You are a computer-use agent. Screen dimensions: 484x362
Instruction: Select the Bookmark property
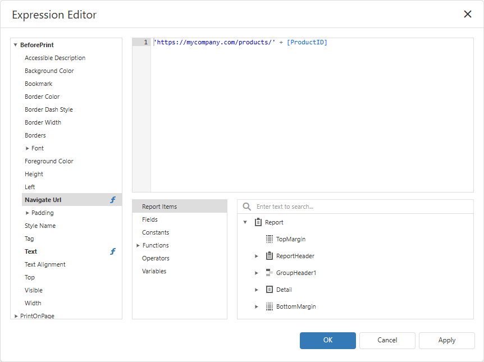(72, 84)
